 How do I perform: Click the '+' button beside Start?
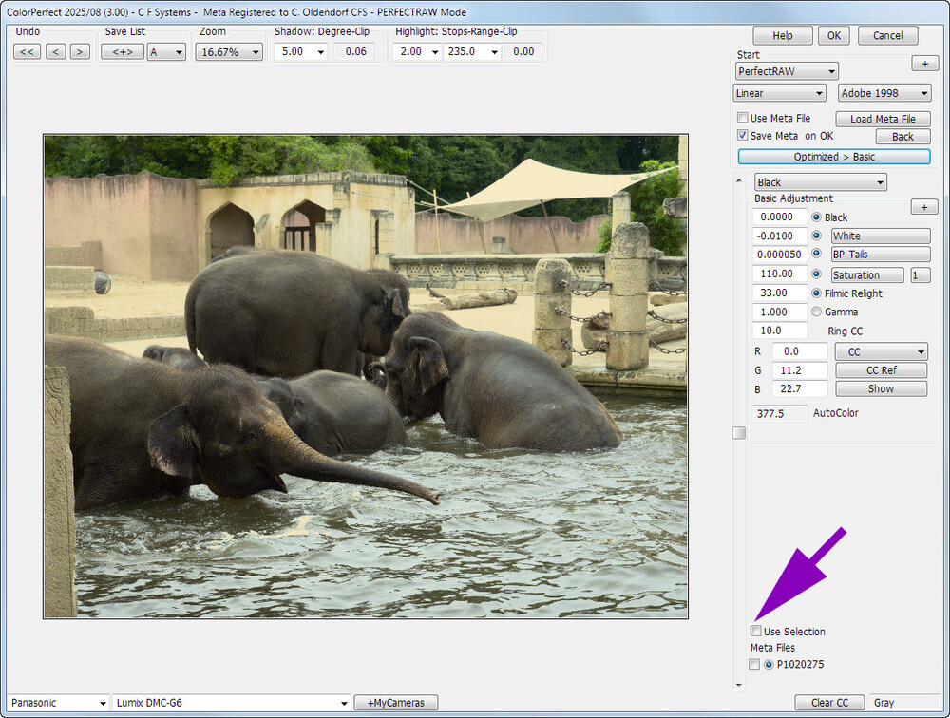(x=924, y=64)
